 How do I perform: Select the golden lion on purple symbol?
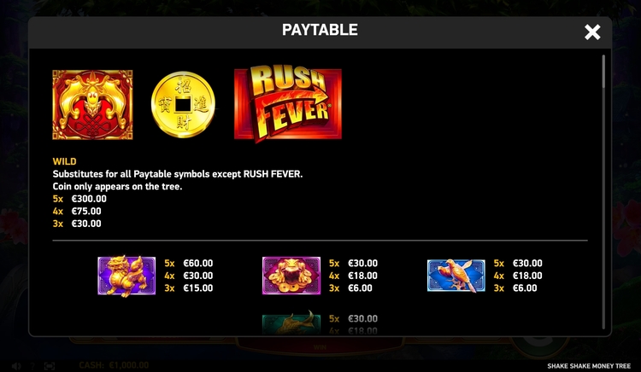pyautogui.click(x=126, y=276)
